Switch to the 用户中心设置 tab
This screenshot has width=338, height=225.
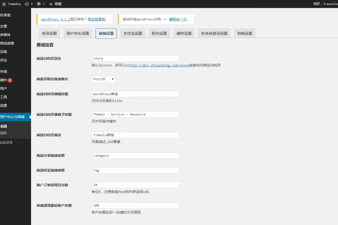[78, 33]
